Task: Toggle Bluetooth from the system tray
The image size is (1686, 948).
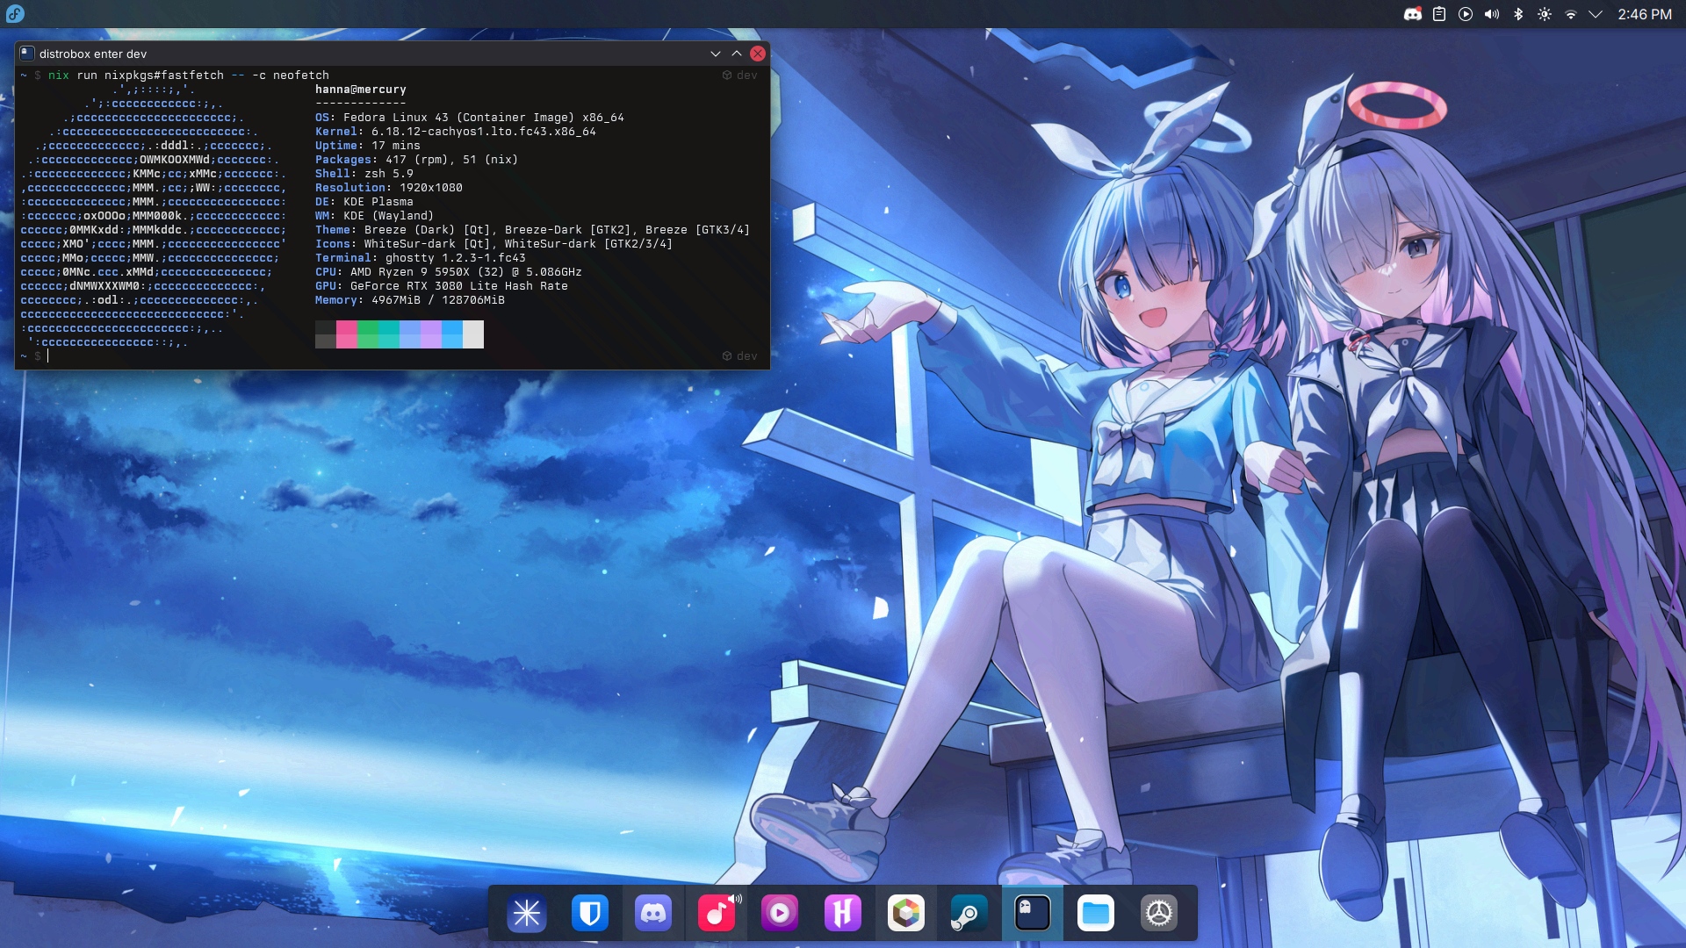Action: (x=1518, y=14)
